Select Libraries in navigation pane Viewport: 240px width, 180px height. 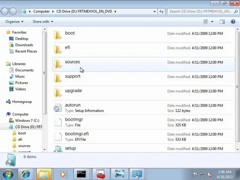19,64
